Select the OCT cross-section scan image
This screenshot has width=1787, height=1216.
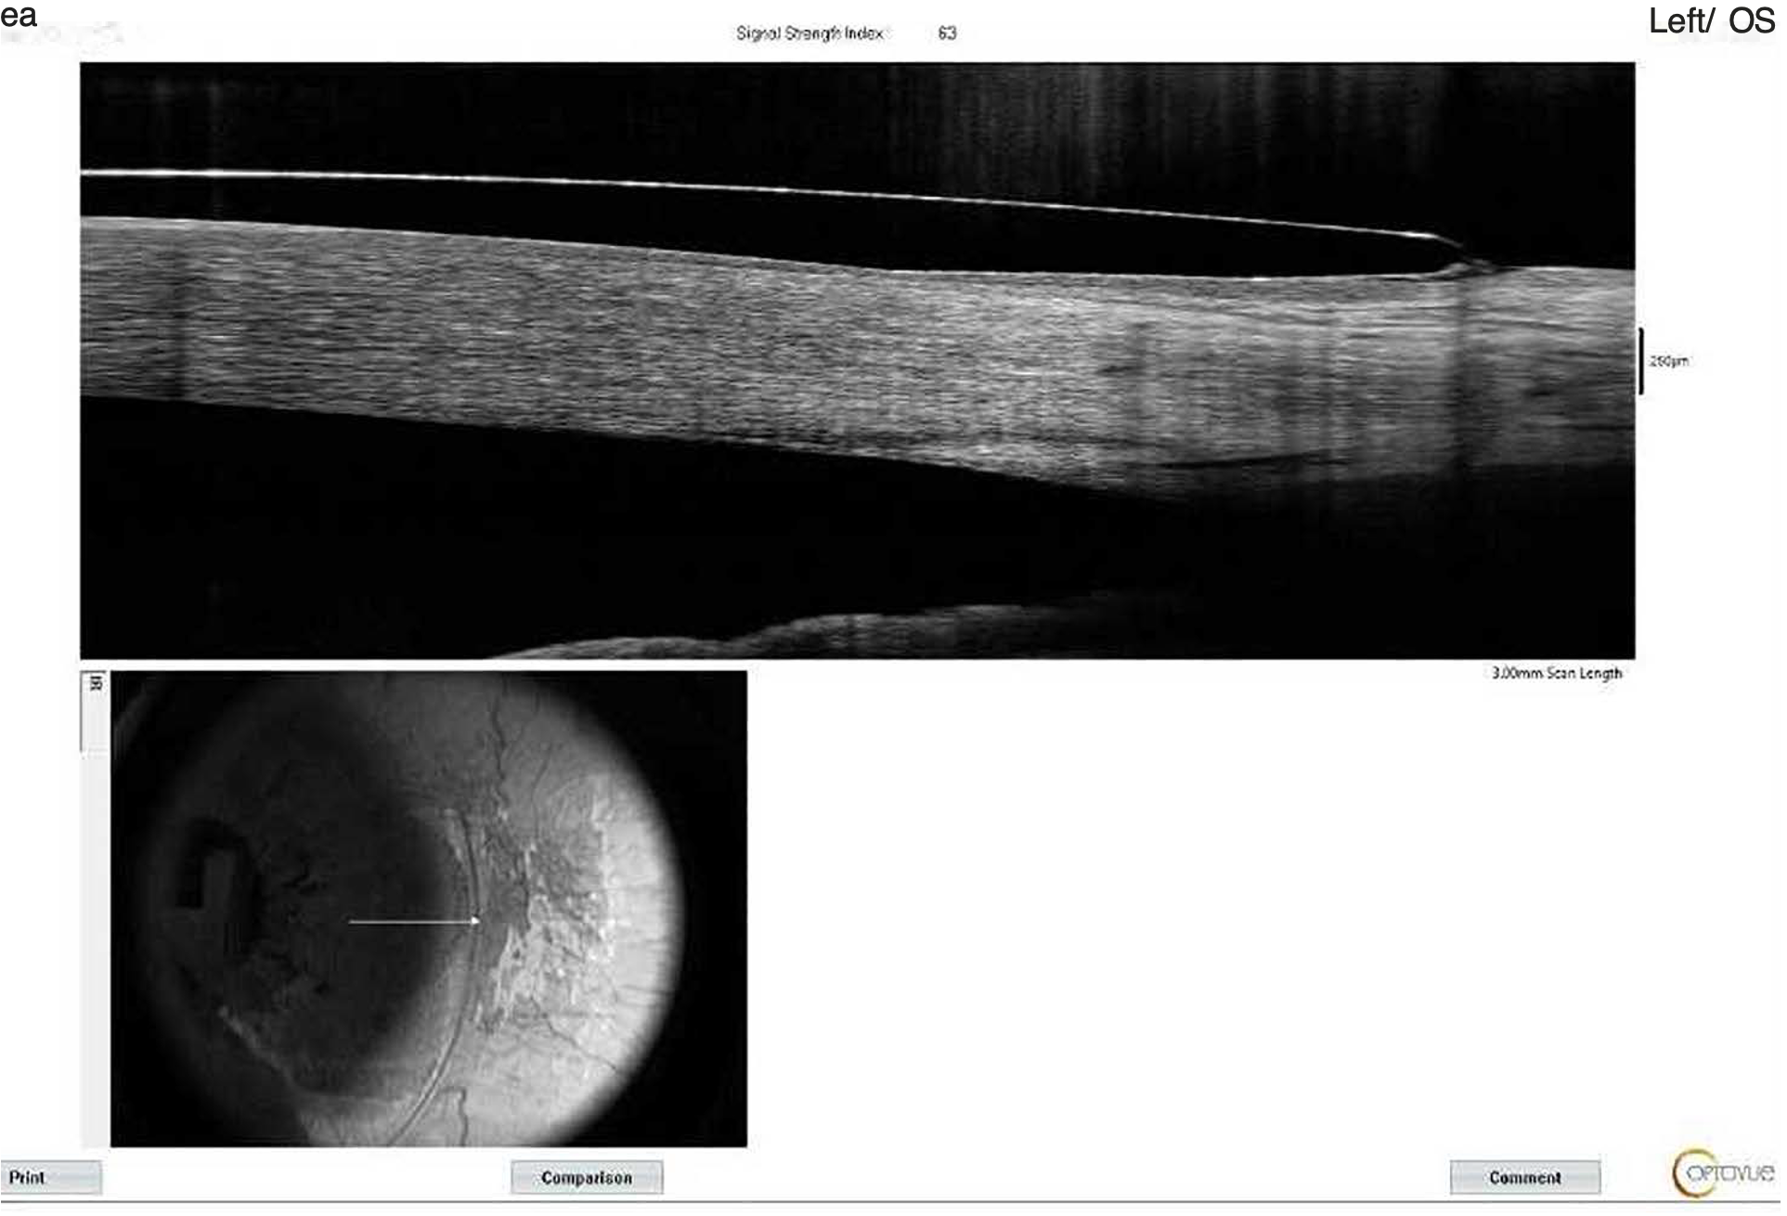click(x=857, y=360)
